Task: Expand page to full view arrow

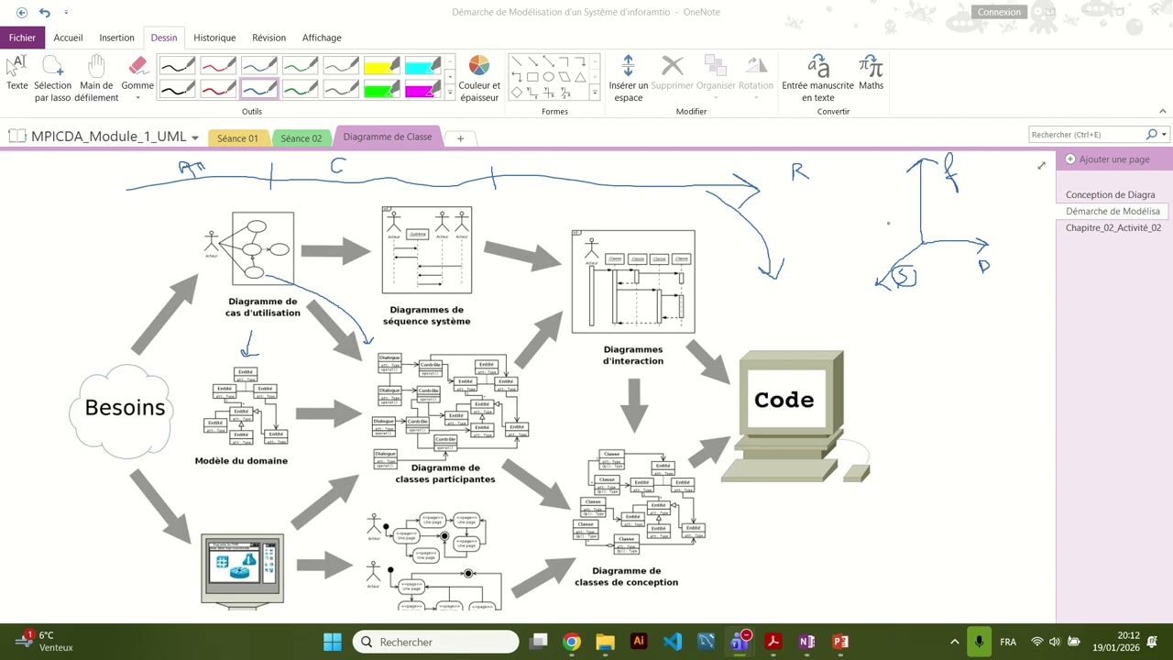Action: 1041,166
